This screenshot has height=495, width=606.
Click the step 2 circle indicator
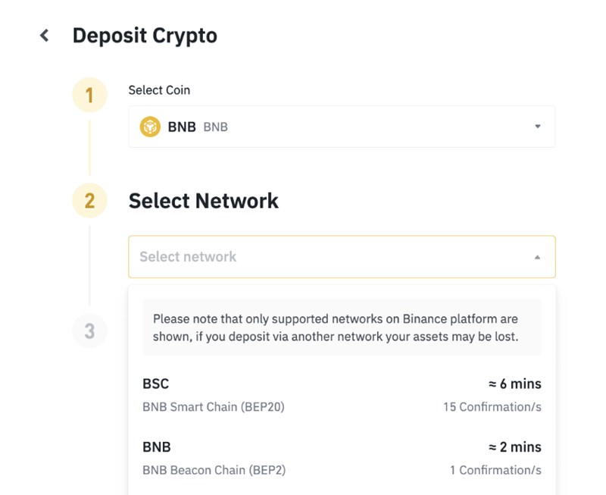[x=89, y=201]
